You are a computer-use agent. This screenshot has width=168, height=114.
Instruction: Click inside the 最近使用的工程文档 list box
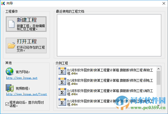point(109,35)
